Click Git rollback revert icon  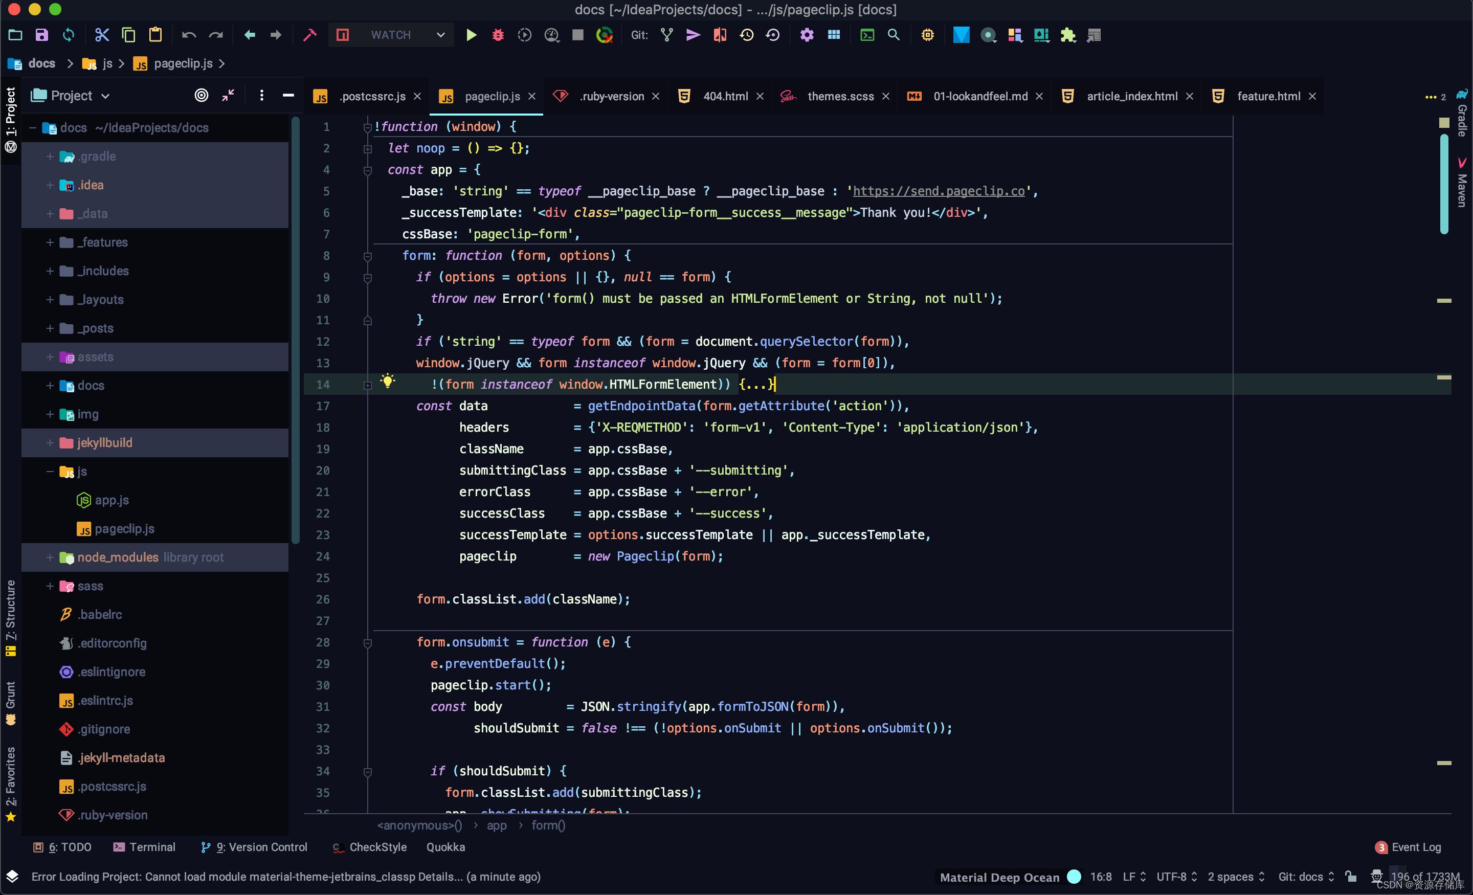pos(773,35)
